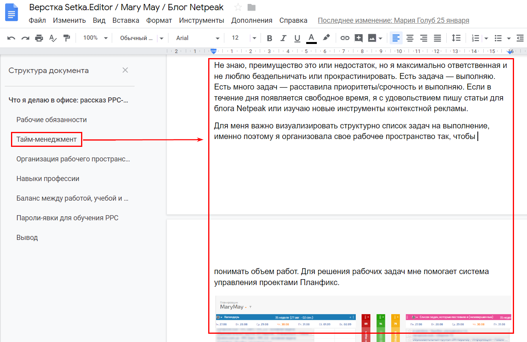527x342 pixels.
Task: Click the insert image icon
Action: 372,38
